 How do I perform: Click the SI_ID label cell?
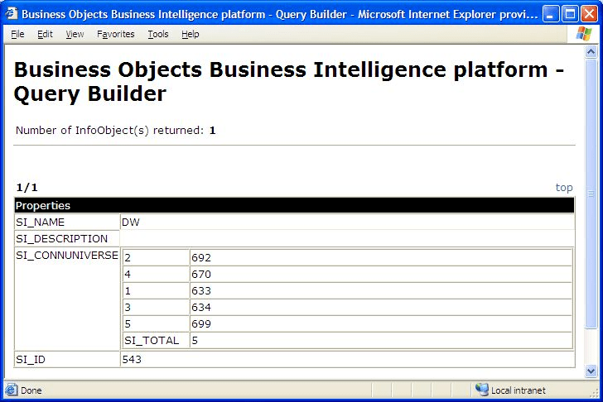point(67,359)
